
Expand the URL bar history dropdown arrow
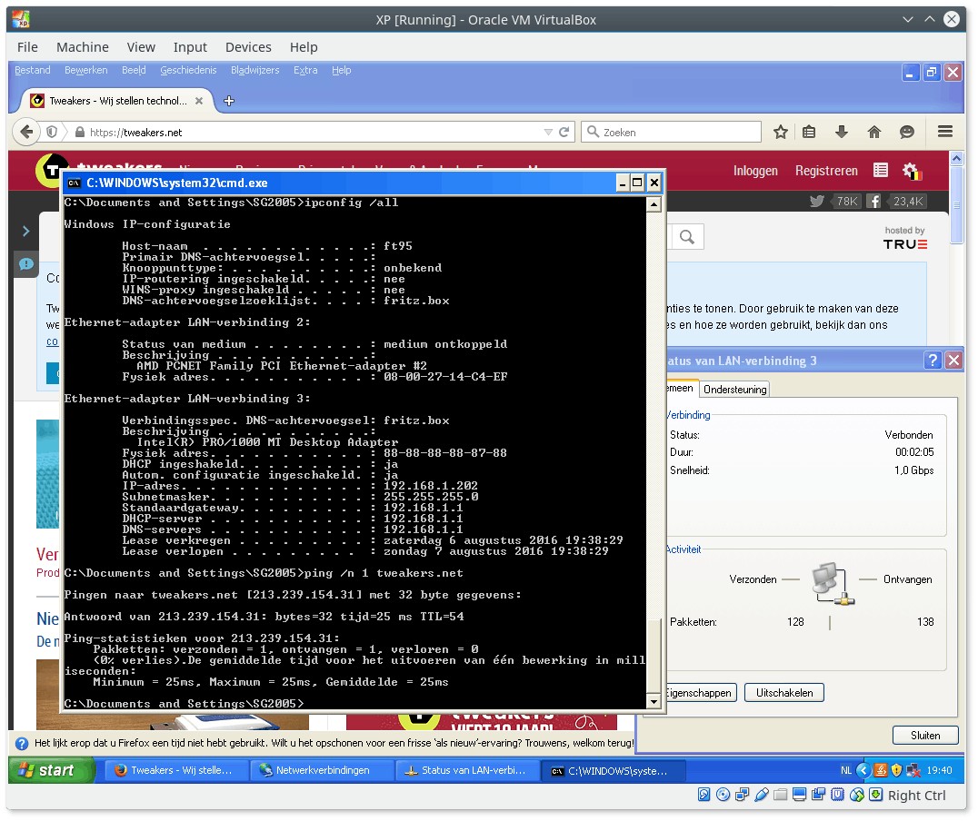pos(547,133)
